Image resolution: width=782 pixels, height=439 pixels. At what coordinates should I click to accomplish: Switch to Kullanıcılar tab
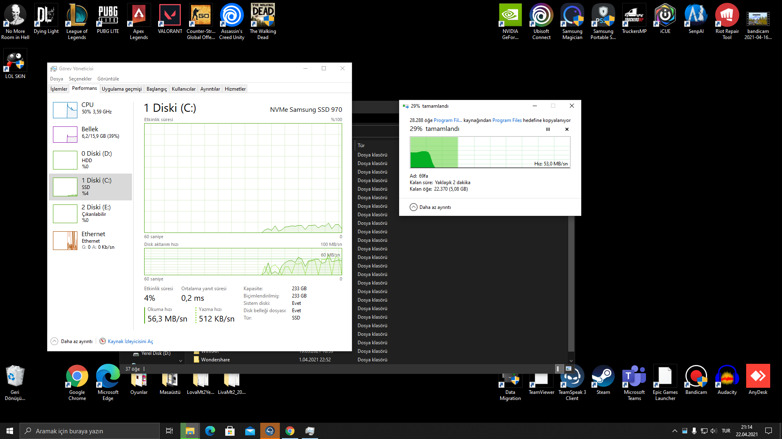click(x=184, y=89)
